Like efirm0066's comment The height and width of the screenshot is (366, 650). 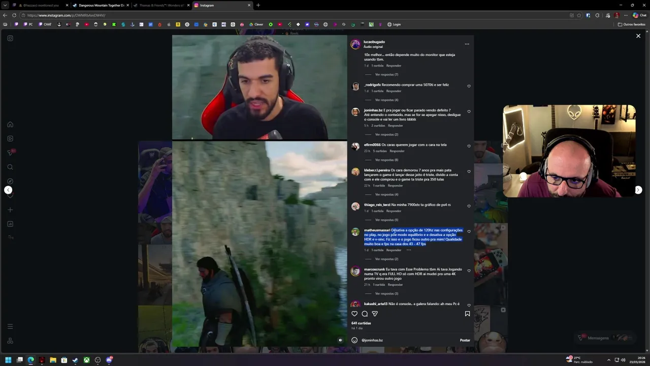pyautogui.click(x=469, y=146)
